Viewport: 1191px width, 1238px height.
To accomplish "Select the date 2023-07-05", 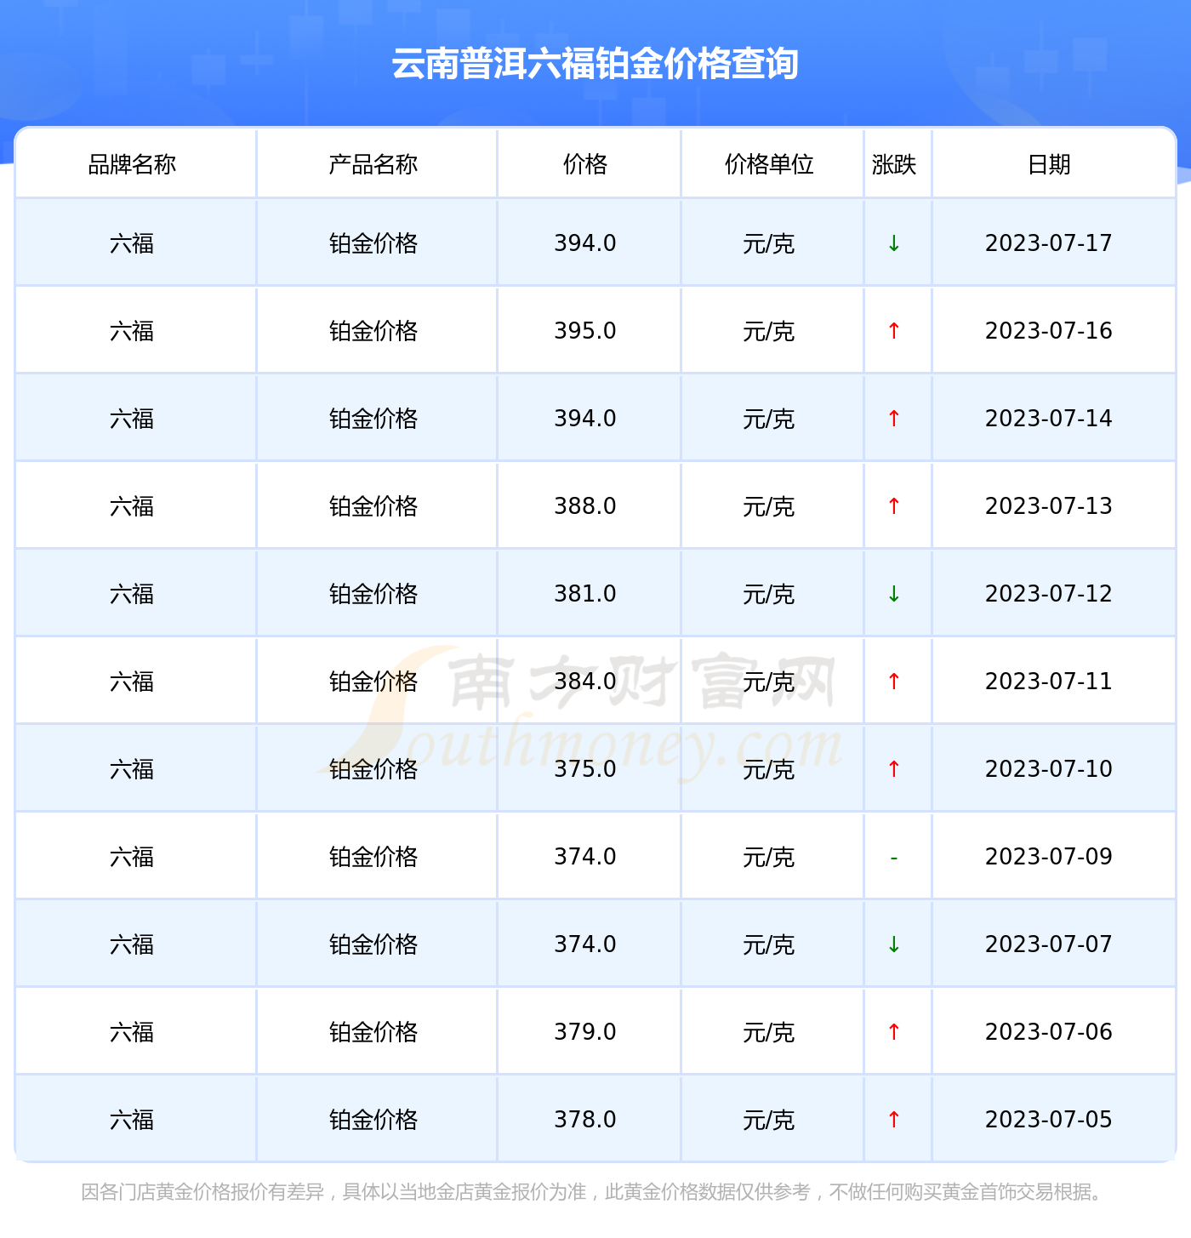I will 1049,1120.
